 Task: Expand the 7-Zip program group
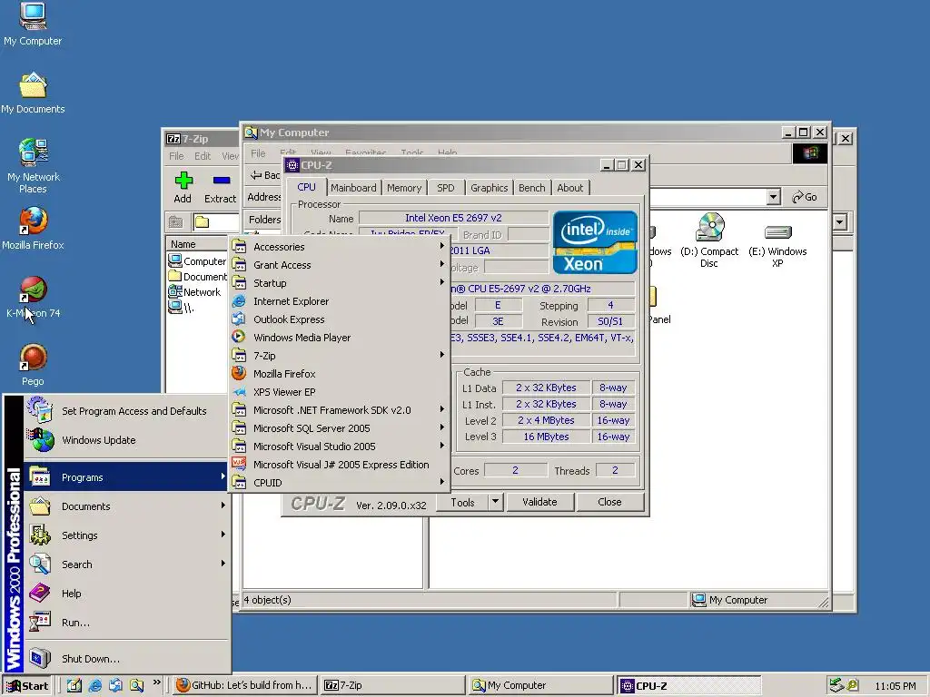tap(340, 356)
